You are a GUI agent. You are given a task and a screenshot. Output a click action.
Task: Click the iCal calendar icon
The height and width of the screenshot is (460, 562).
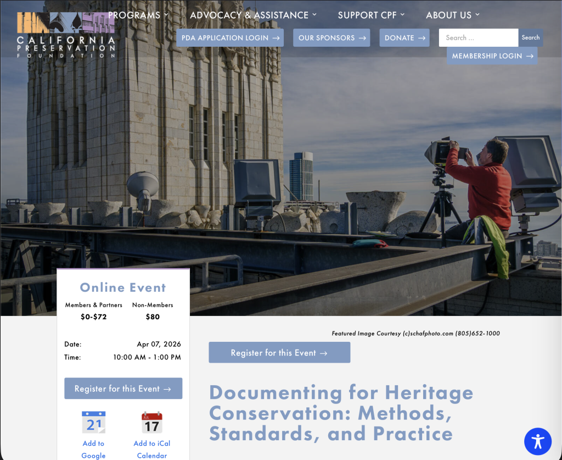(x=151, y=422)
